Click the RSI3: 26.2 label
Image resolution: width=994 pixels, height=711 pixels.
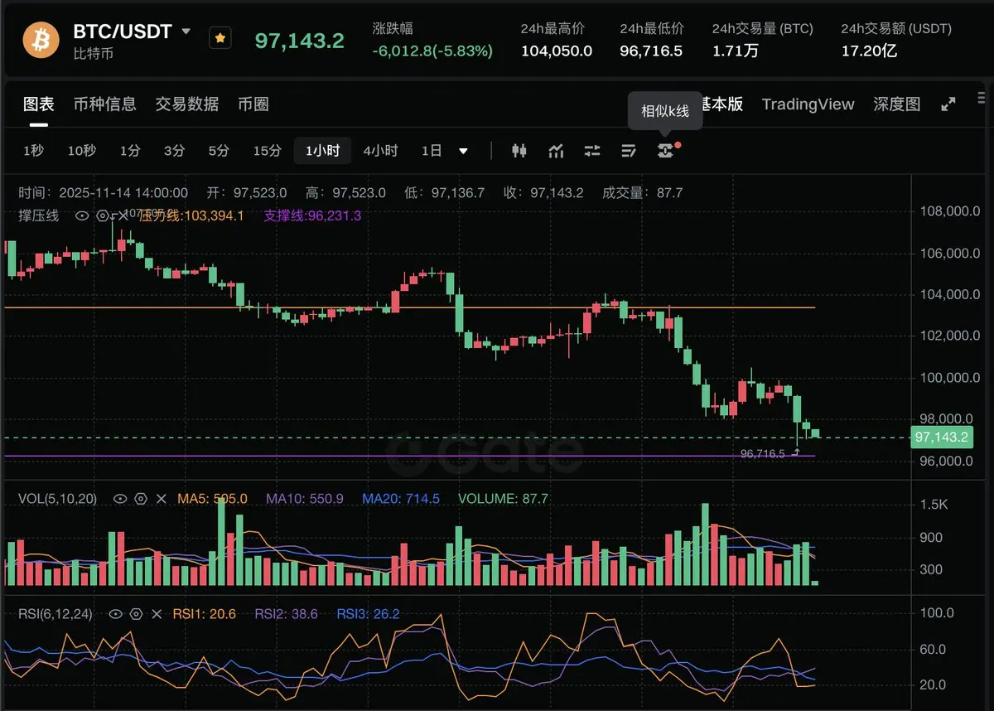coord(368,614)
